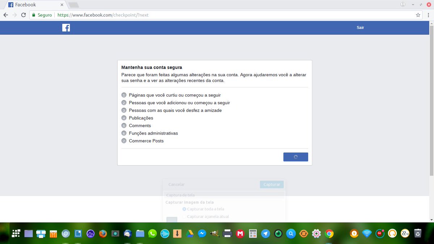Image resolution: width=434 pixels, height=244 pixels.
Task: Launch Telegram from the dock
Action: [265, 234]
